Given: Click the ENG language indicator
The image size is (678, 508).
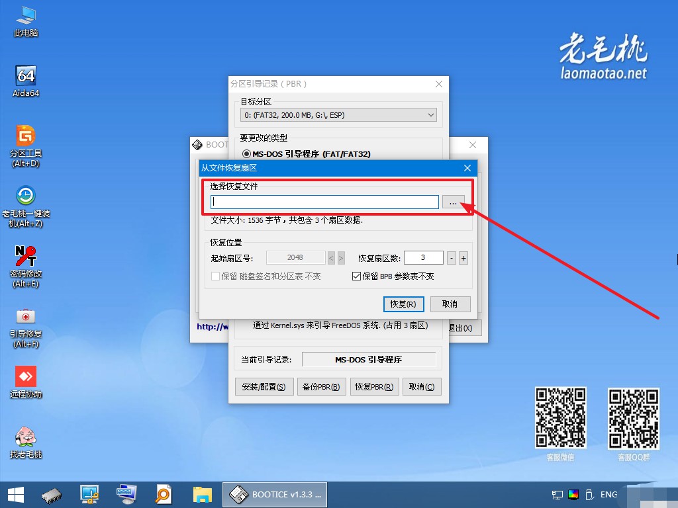Looking at the screenshot, I should coord(609,495).
